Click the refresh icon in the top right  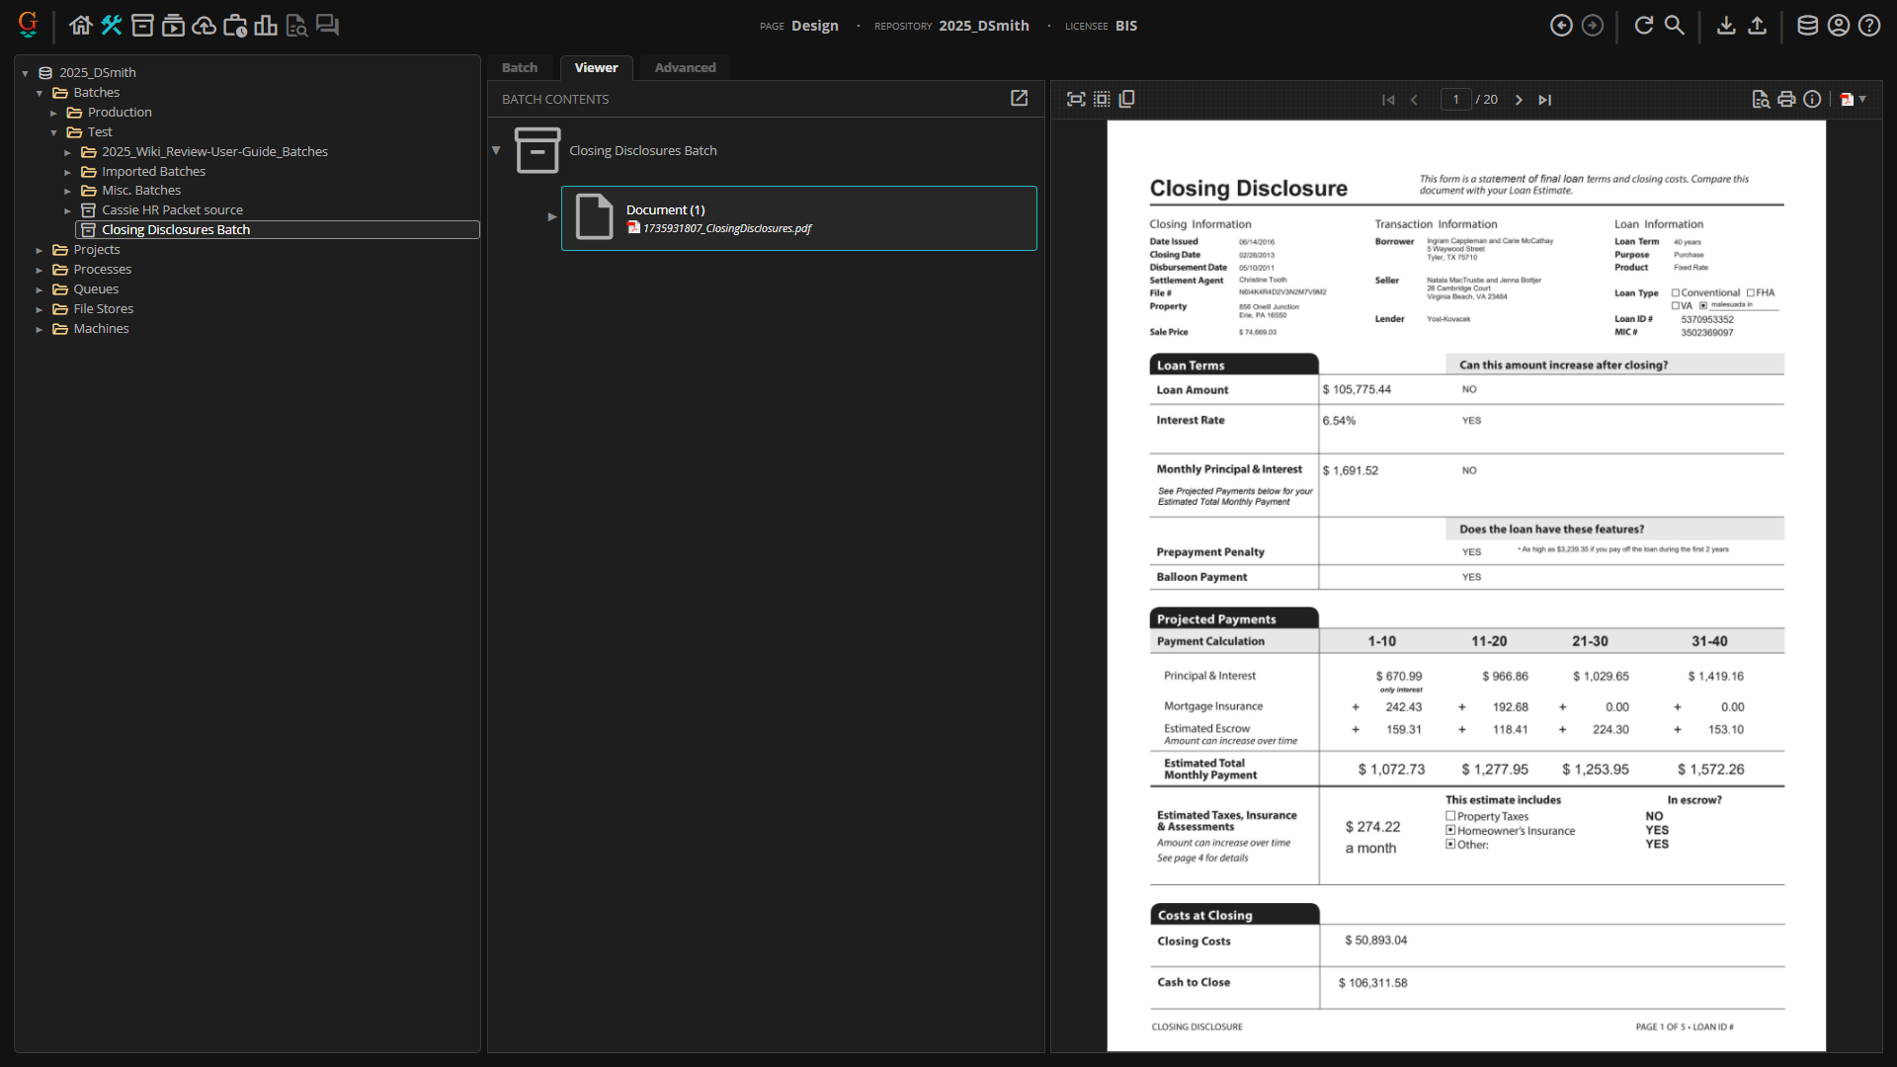[1643, 25]
